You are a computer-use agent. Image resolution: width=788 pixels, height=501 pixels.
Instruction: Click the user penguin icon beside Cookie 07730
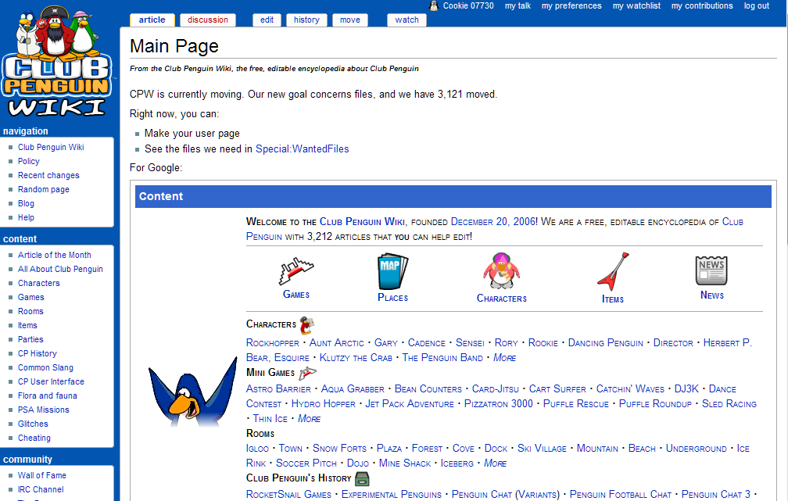point(433,6)
